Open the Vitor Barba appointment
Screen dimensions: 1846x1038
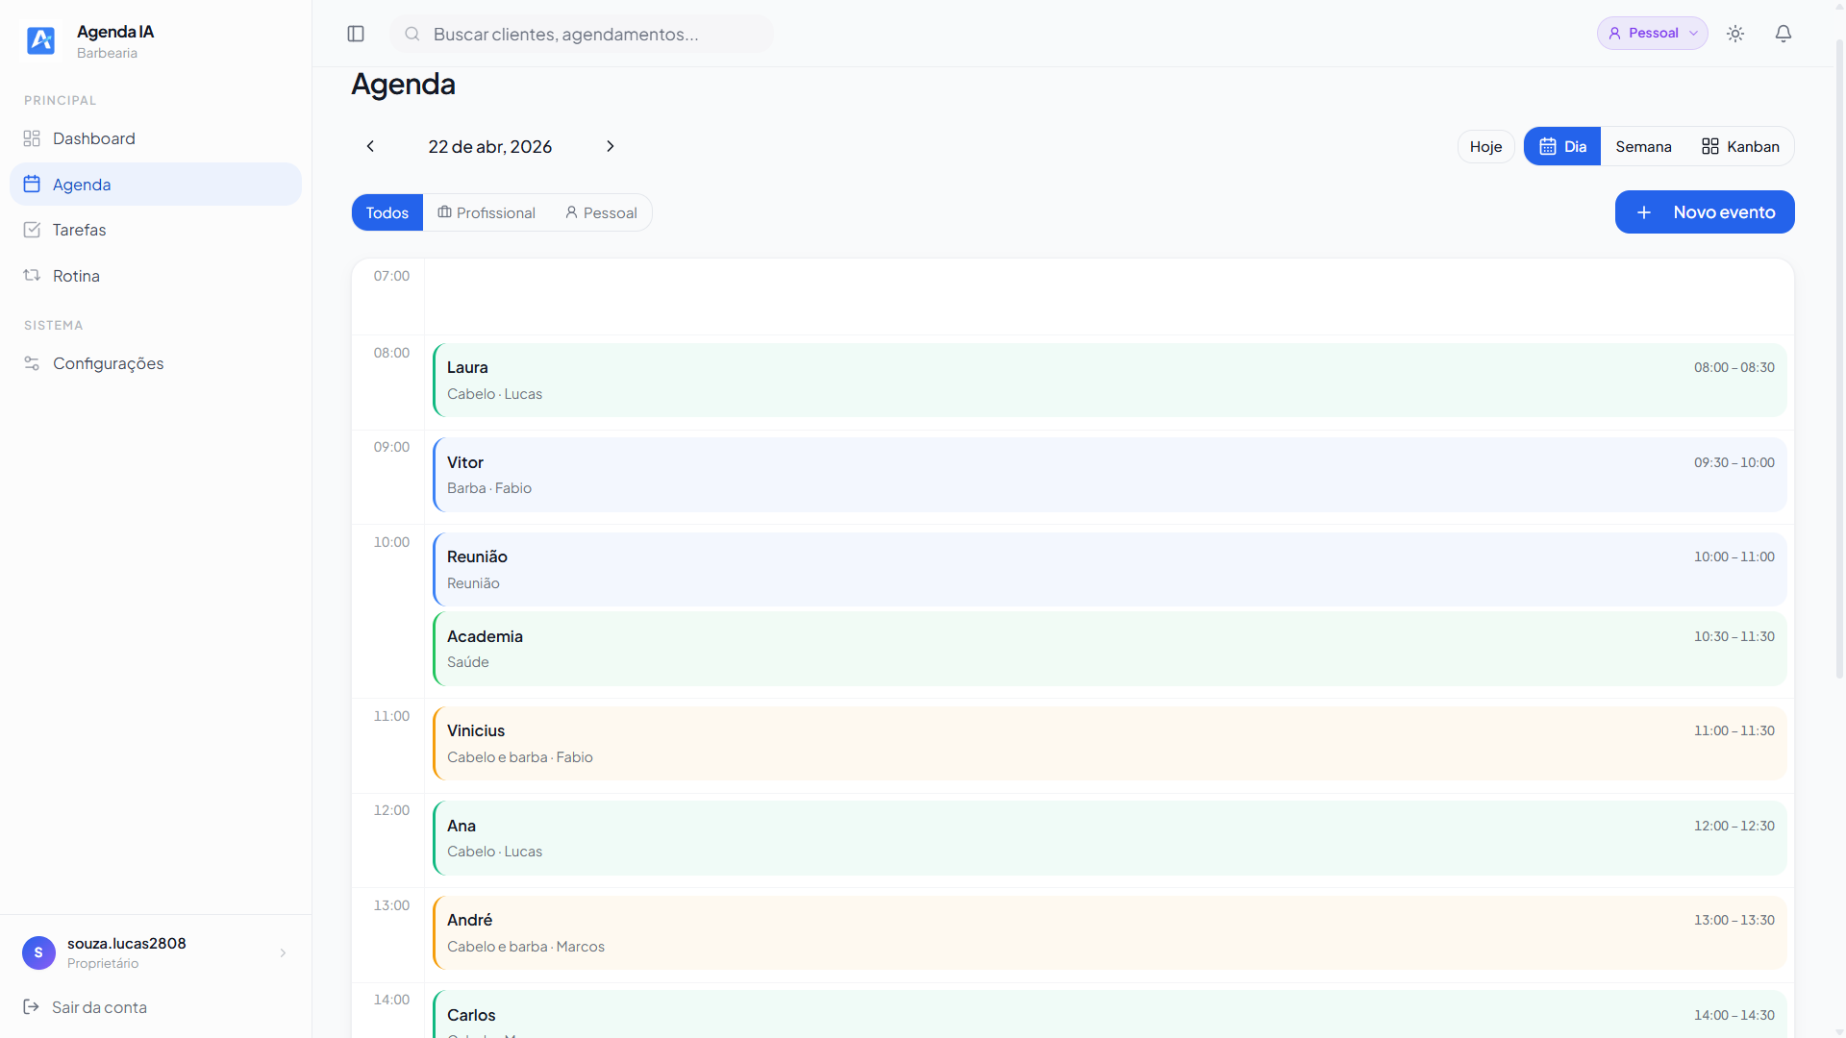tap(1110, 475)
